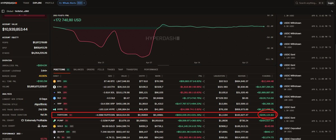Viewport: 336px width, 140px height.
Task: Switch to the TRANSFERS tab
Action: 132,69
